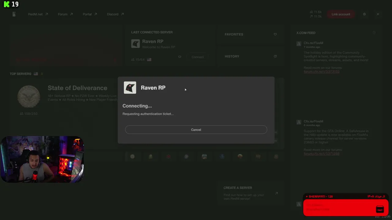Cancel the Raven RP connection attempt

pos(196,130)
